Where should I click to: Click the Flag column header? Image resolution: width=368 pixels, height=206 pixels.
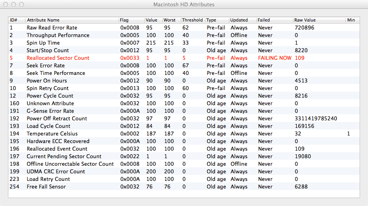131,20
